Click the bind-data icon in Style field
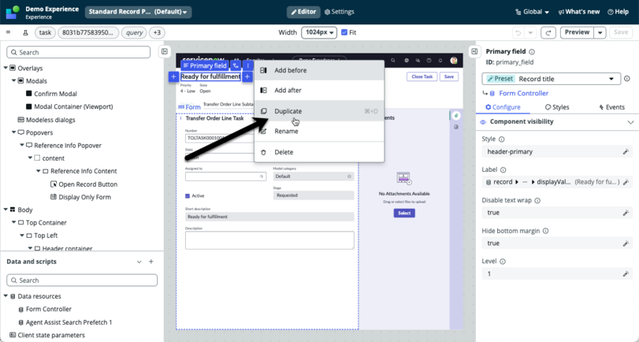This screenshot has width=639, height=342. (x=626, y=151)
